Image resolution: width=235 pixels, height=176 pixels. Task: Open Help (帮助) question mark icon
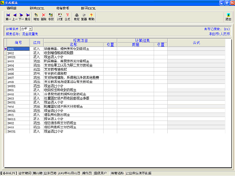point(91,17)
